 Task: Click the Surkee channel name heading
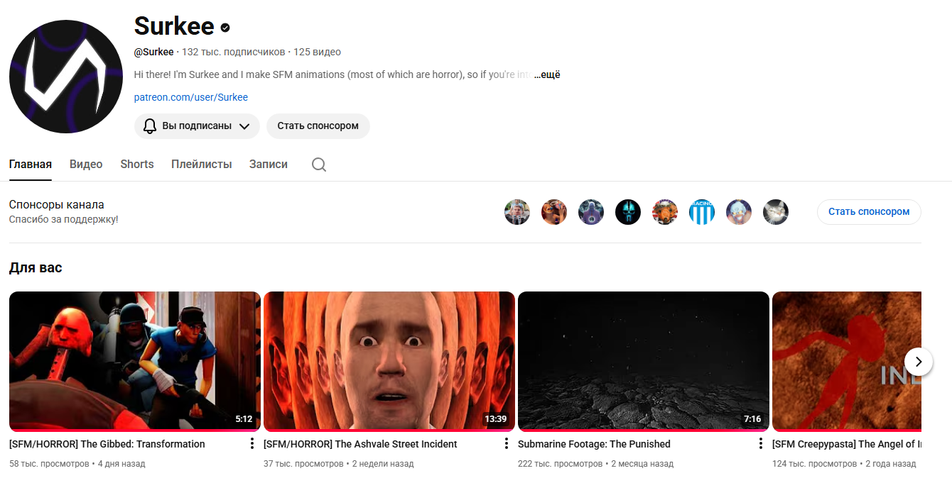tap(174, 27)
